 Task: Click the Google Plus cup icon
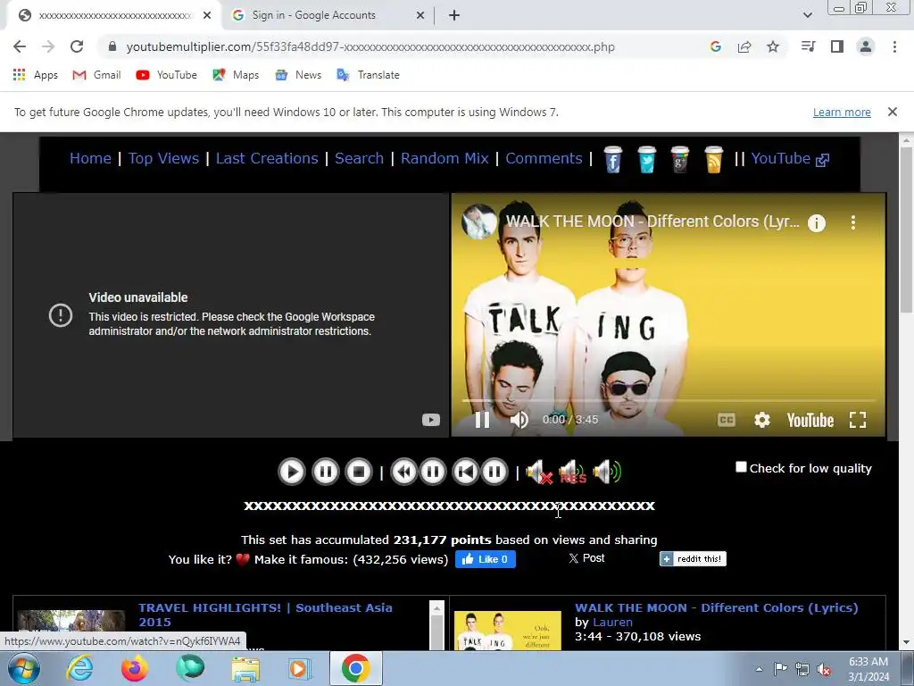pyautogui.click(x=680, y=159)
